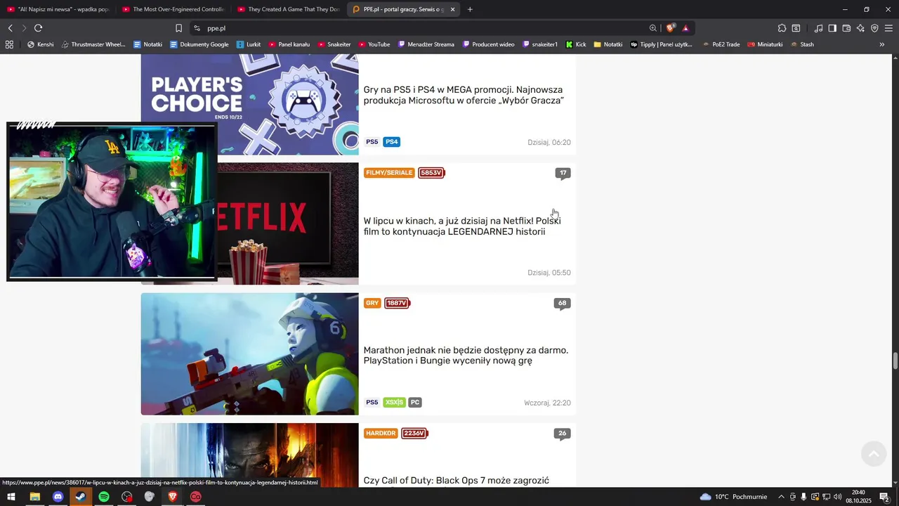This screenshot has width=899, height=506.
Task: Open the music note playlist icon
Action: tap(818, 28)
